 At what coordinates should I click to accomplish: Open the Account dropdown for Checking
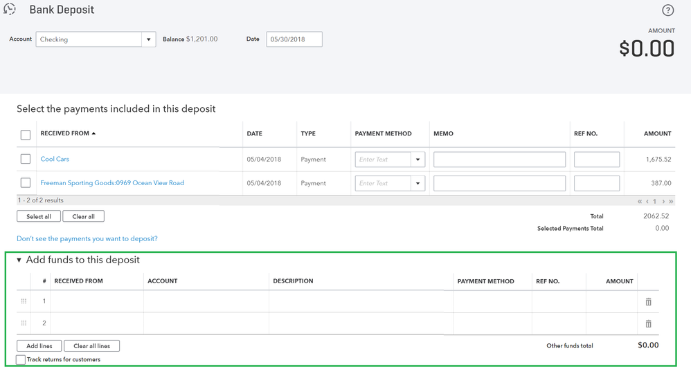(148, 39)
